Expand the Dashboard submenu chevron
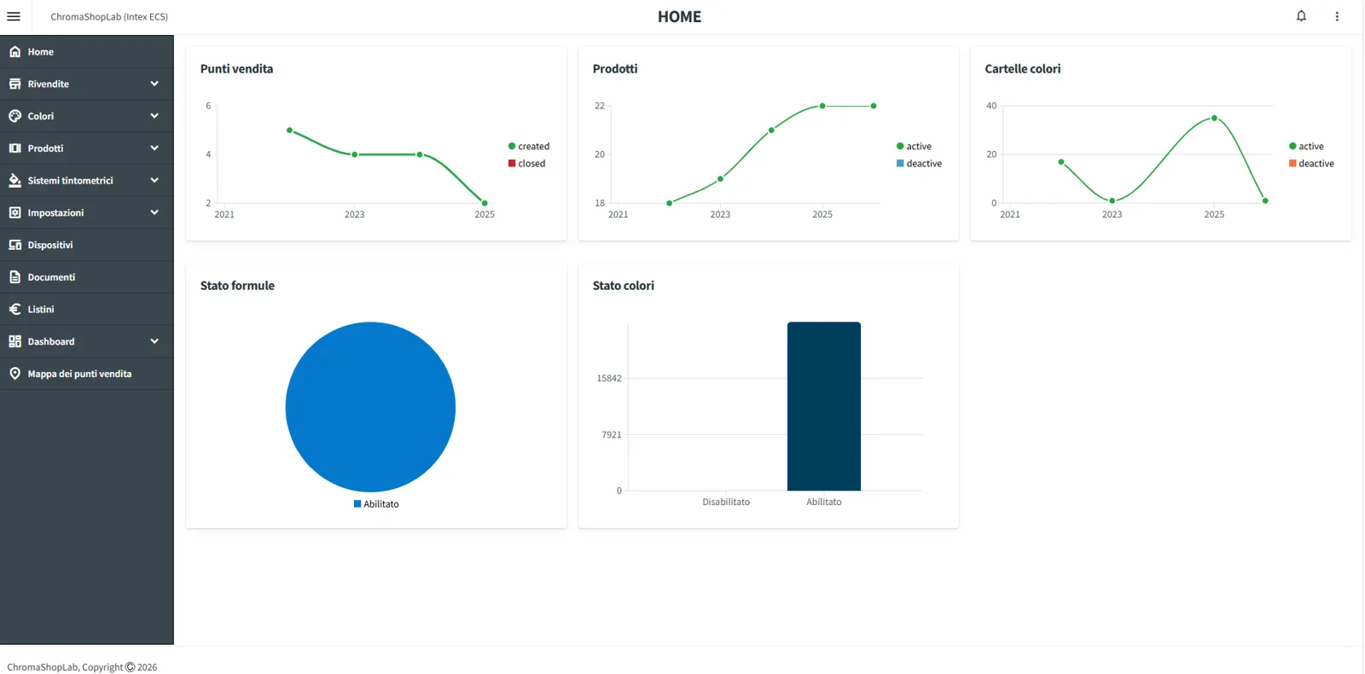1365x674 pixels. click(x=154, y=341)
